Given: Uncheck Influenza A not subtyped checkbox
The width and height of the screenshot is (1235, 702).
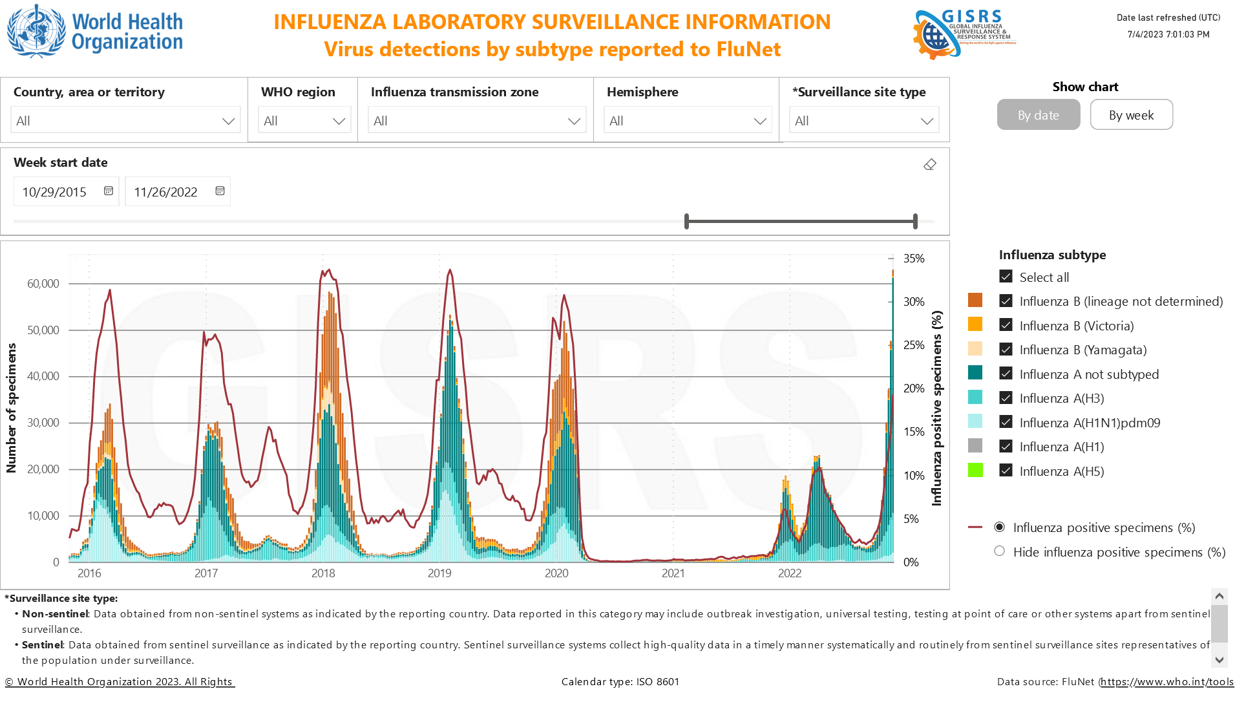Looking at the screenshot, I should [1006, 374].
